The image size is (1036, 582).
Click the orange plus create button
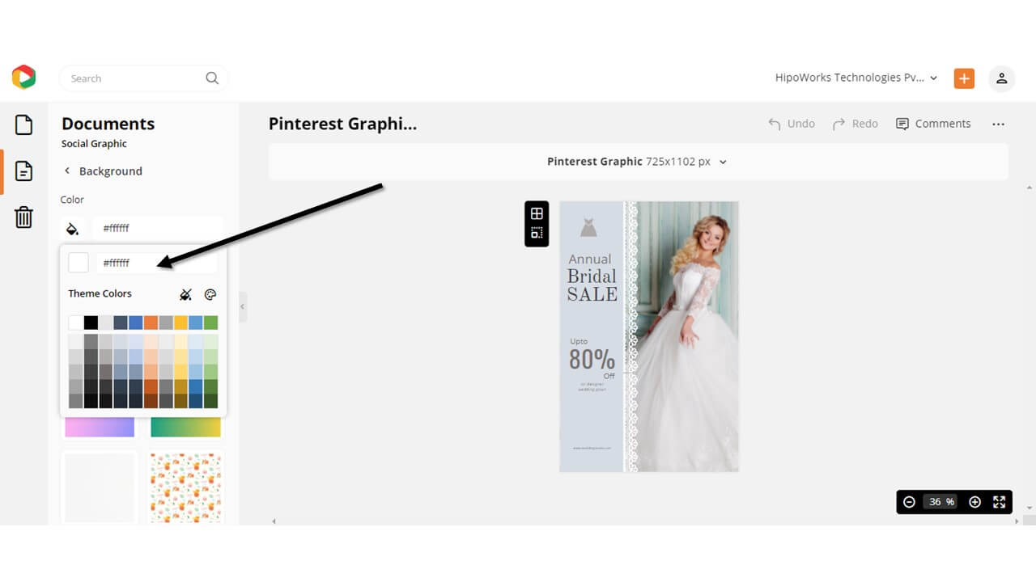pos(963,78)
